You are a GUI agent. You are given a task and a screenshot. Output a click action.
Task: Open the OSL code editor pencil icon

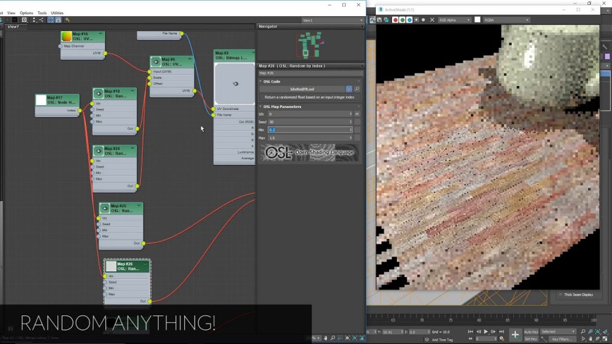click(348, 88)
